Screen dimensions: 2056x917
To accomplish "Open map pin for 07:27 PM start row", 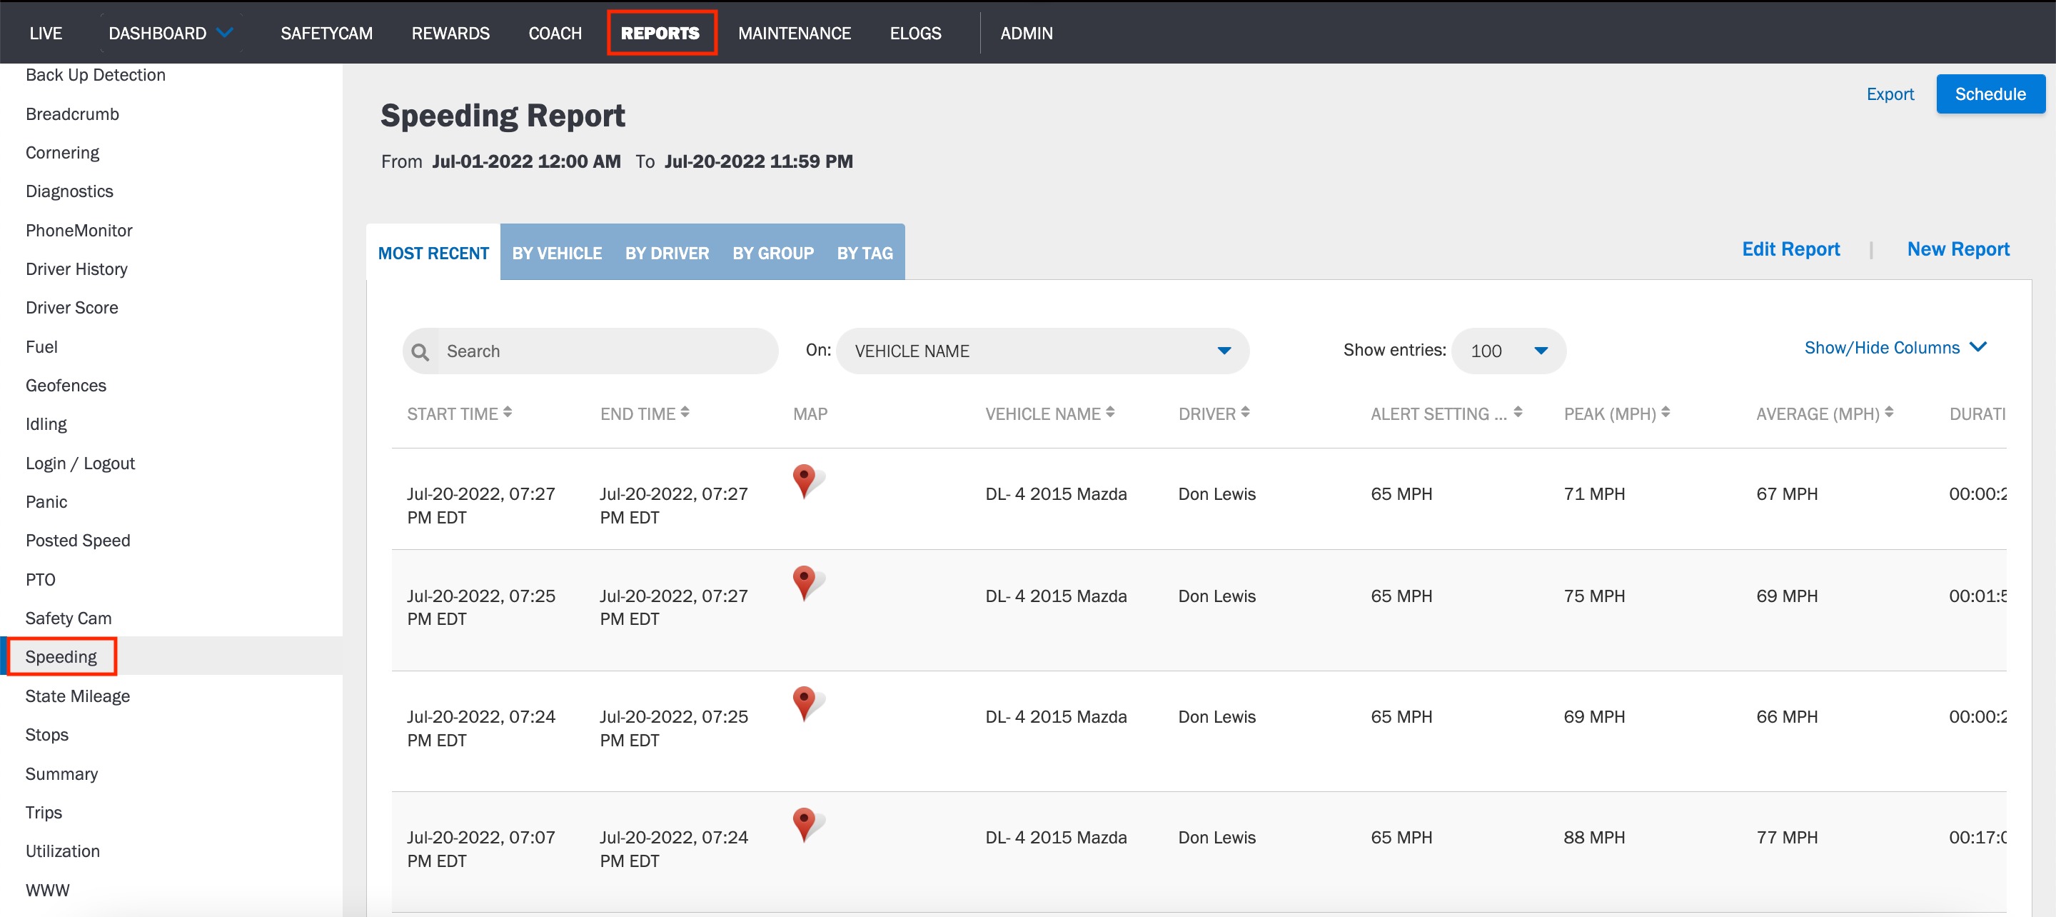I will (805, 481).
